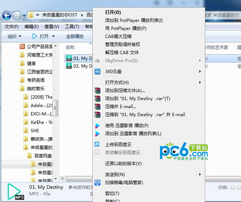Expand the 打开方式(H) submenu arrow
The image size is (241, 202).
click(200, 82)
